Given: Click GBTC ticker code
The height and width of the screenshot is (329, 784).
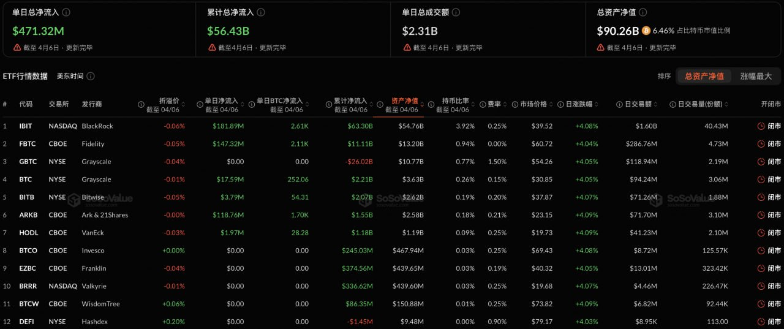Looking at the screenshot, I should [28, 162].
